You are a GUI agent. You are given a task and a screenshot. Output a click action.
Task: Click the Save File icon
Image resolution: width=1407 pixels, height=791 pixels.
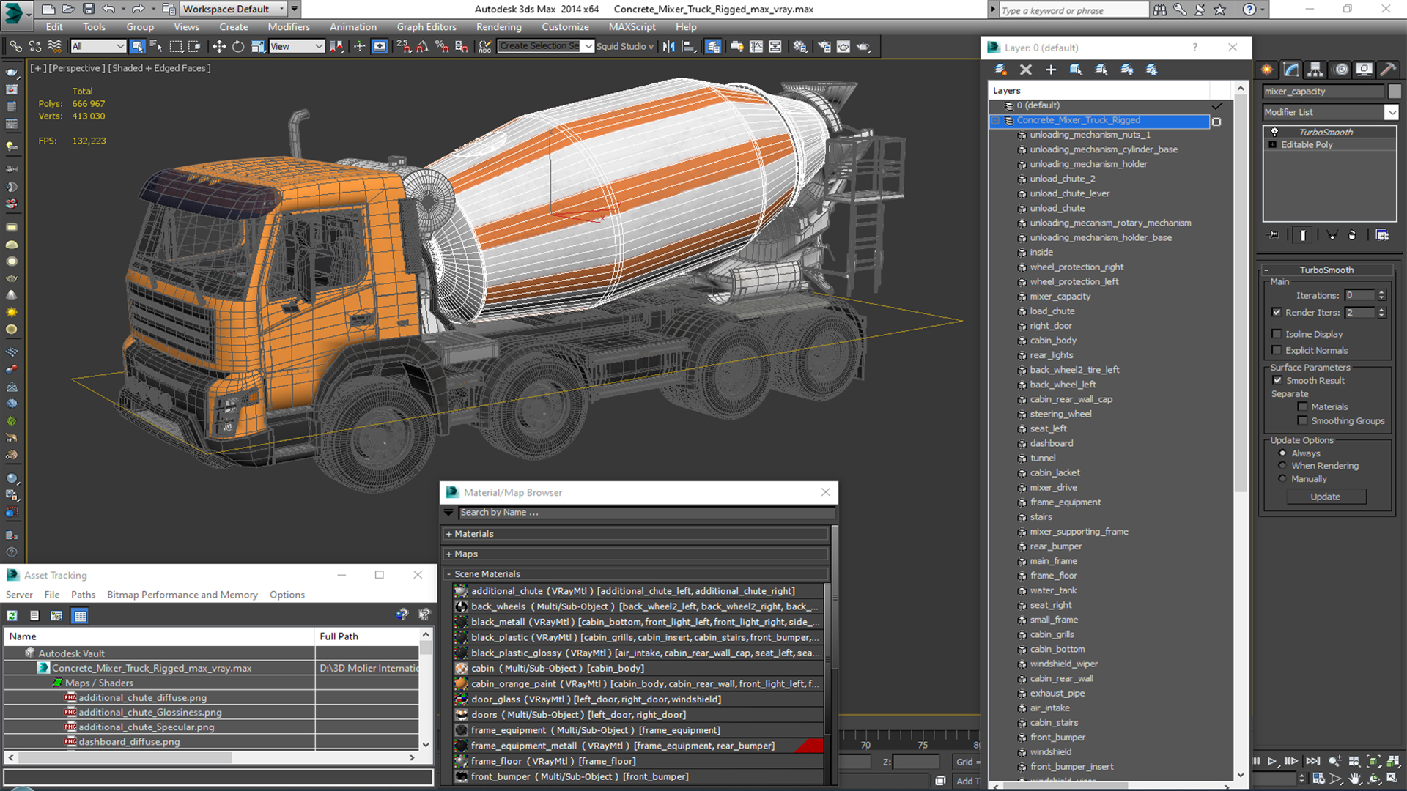click(x=89, y=9)
